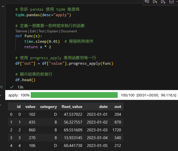
Task: Click the 'float_value' column header
Action: click(72, 107)
